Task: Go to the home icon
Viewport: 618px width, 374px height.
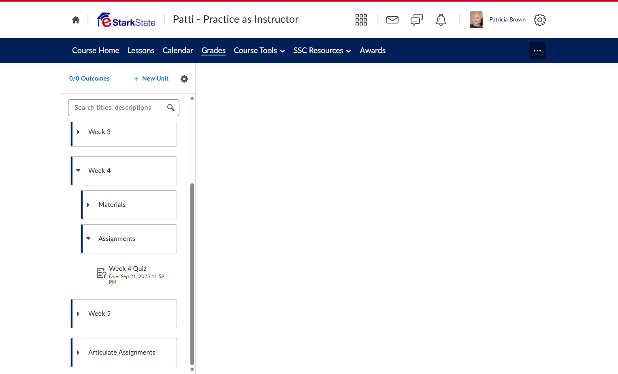Action: (x=76, y=20)
